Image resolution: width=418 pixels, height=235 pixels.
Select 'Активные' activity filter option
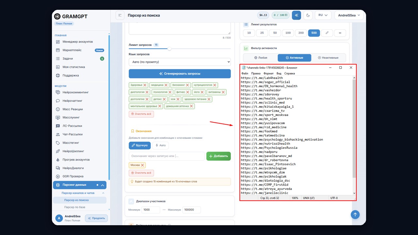[294, 58]
